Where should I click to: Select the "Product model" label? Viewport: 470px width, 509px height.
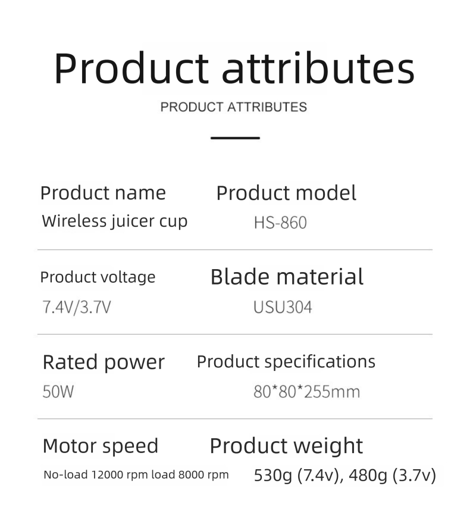[286, 193]
